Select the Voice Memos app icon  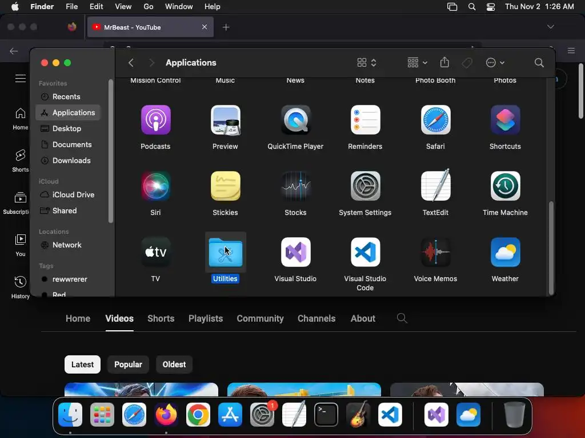click(x=435, y=252)
